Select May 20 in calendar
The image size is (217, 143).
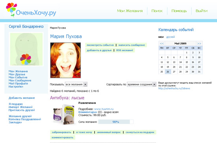point(174,67)
